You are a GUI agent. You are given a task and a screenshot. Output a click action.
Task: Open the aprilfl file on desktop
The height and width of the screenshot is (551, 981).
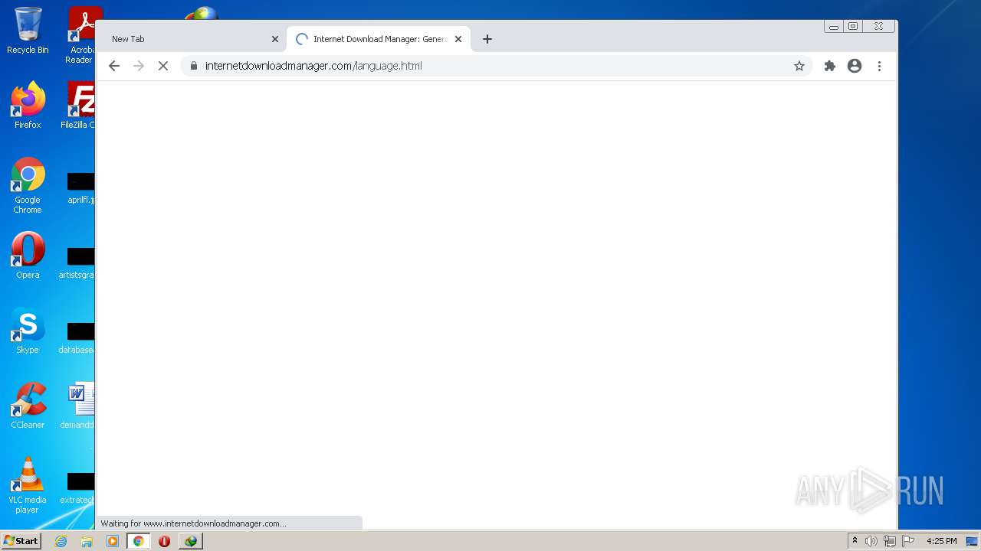click(80, 188)
